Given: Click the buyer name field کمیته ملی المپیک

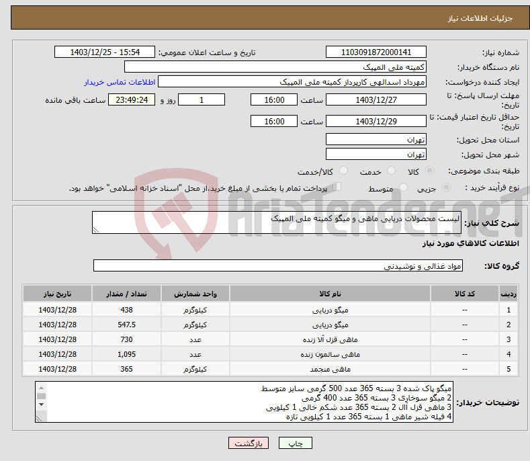Looking at the screenshot, I should point(275,67).
